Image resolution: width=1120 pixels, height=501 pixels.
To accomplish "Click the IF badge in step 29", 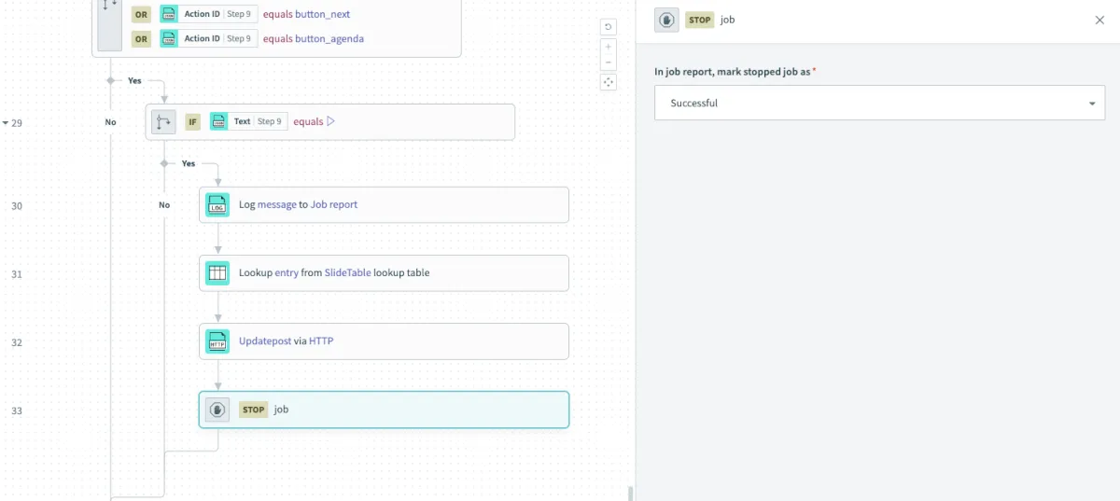I will pos(193,121).
